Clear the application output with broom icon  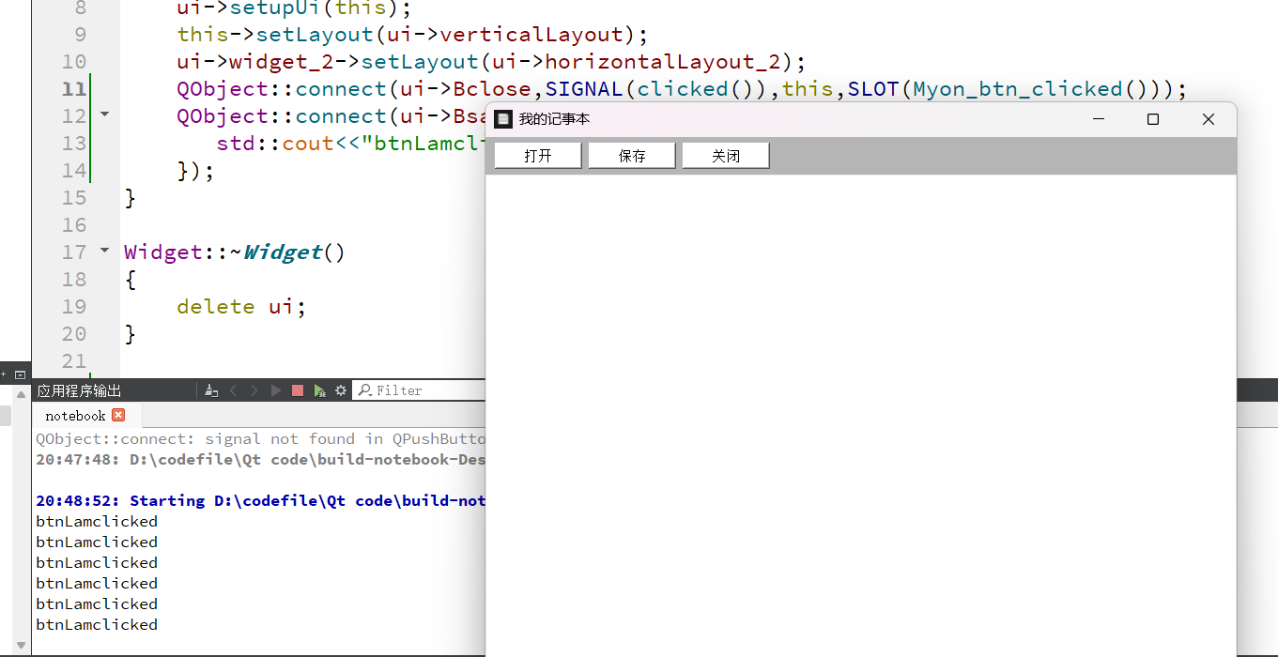point(211,390)
